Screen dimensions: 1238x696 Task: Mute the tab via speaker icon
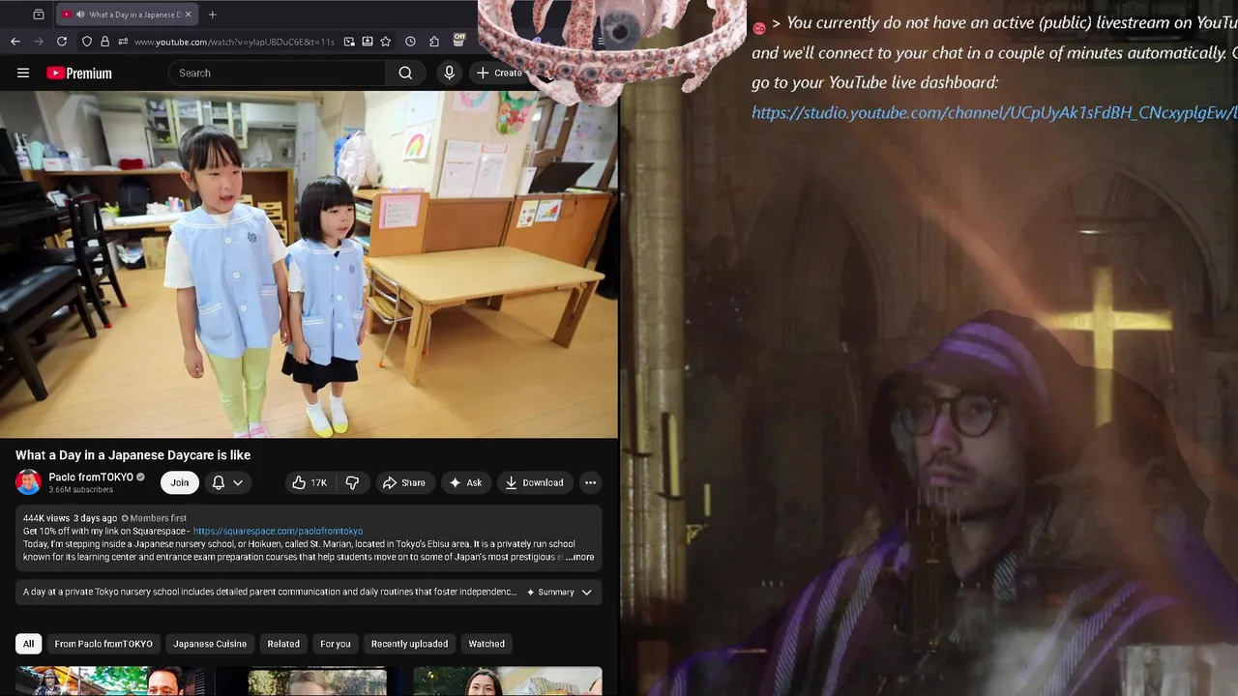[80, 14]
